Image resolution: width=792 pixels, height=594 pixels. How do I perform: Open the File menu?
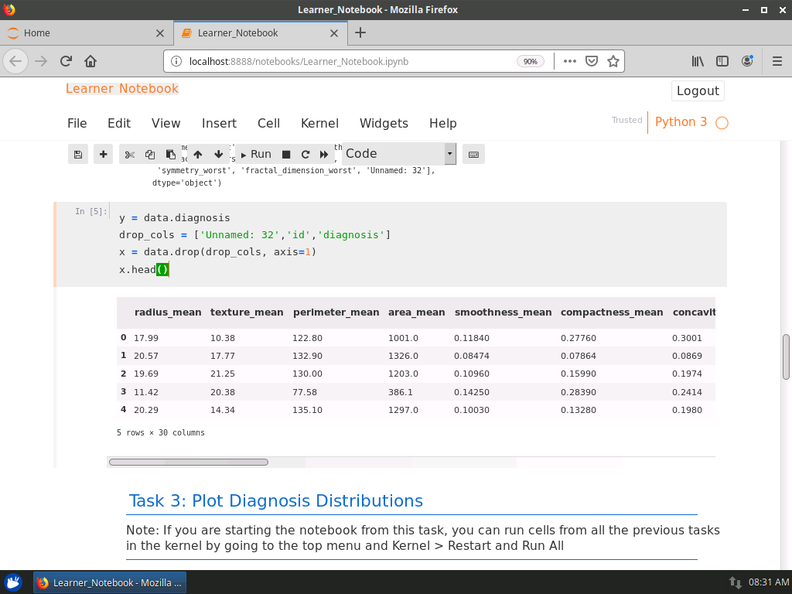[x=77, y=123]
